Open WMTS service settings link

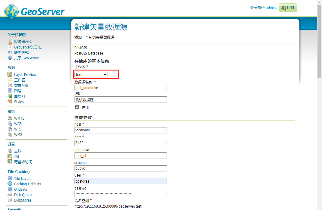(19, 118)
